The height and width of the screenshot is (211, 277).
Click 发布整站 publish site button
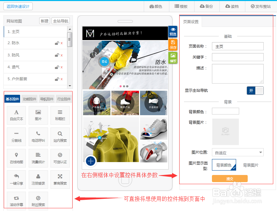coord(261,6)
